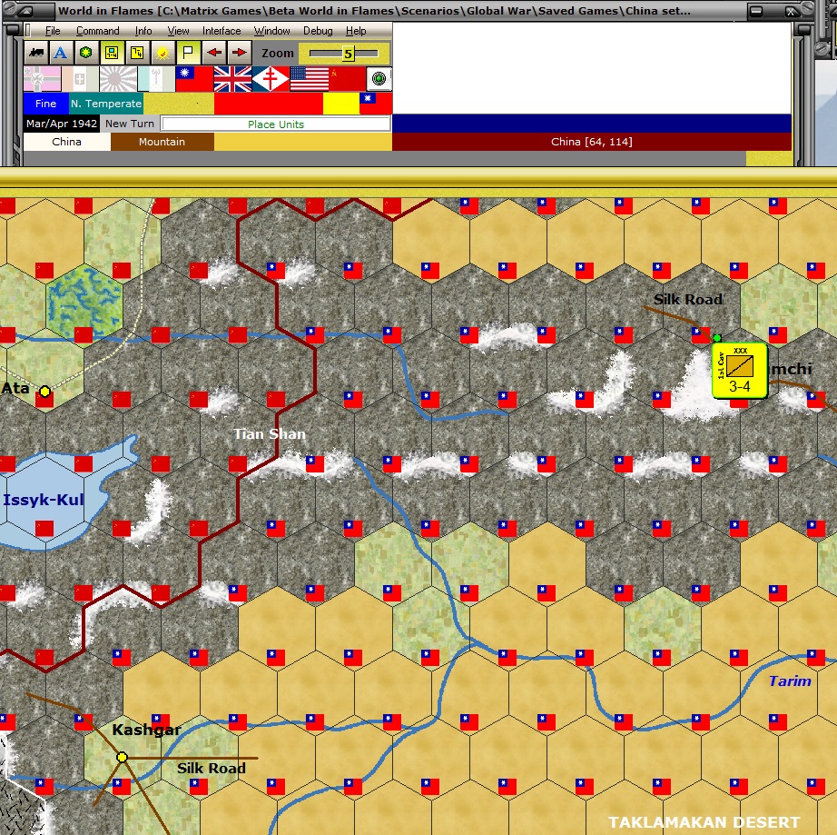The height and width of the screenshot is (835, 837).
Task: Click the solid red swatch in the status row
Action: 269,104
